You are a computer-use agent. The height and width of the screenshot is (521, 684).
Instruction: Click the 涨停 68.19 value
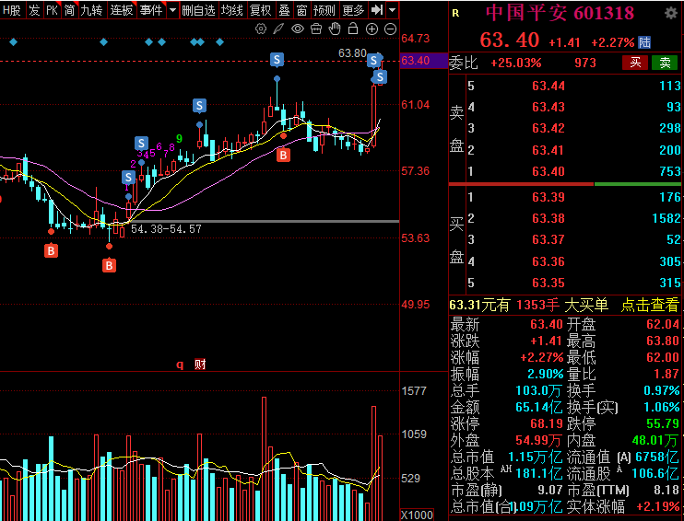pos(546,423)
